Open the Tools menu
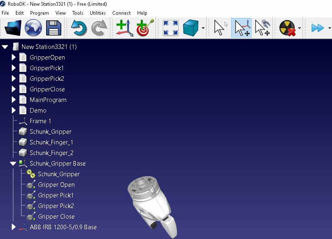Image resolution: width=332 pixels, height=239 pixels. [78, 13]
